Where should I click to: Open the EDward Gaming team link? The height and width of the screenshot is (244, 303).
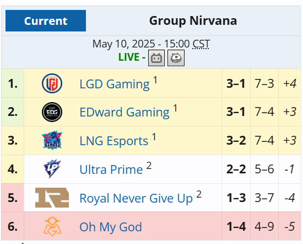coord(125,112)
